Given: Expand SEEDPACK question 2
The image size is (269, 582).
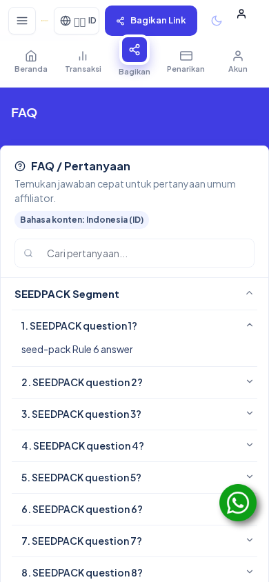Looking at the screenshot, I should coord(134,382).
